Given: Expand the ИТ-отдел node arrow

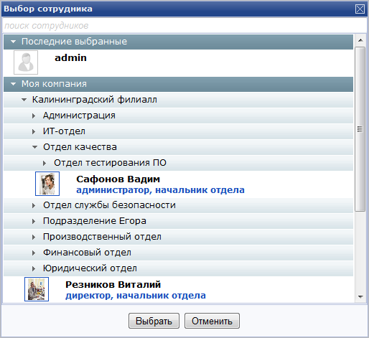Looking at the screenshot, I should (x=34, y=131).
